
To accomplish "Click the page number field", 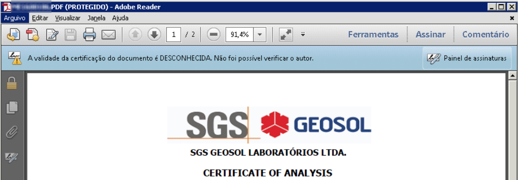I will pos(174,35).
